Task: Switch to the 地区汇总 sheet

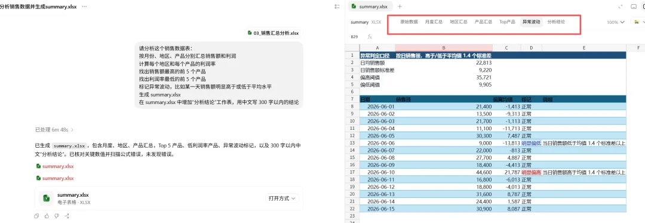Action: tap(458, 22)
